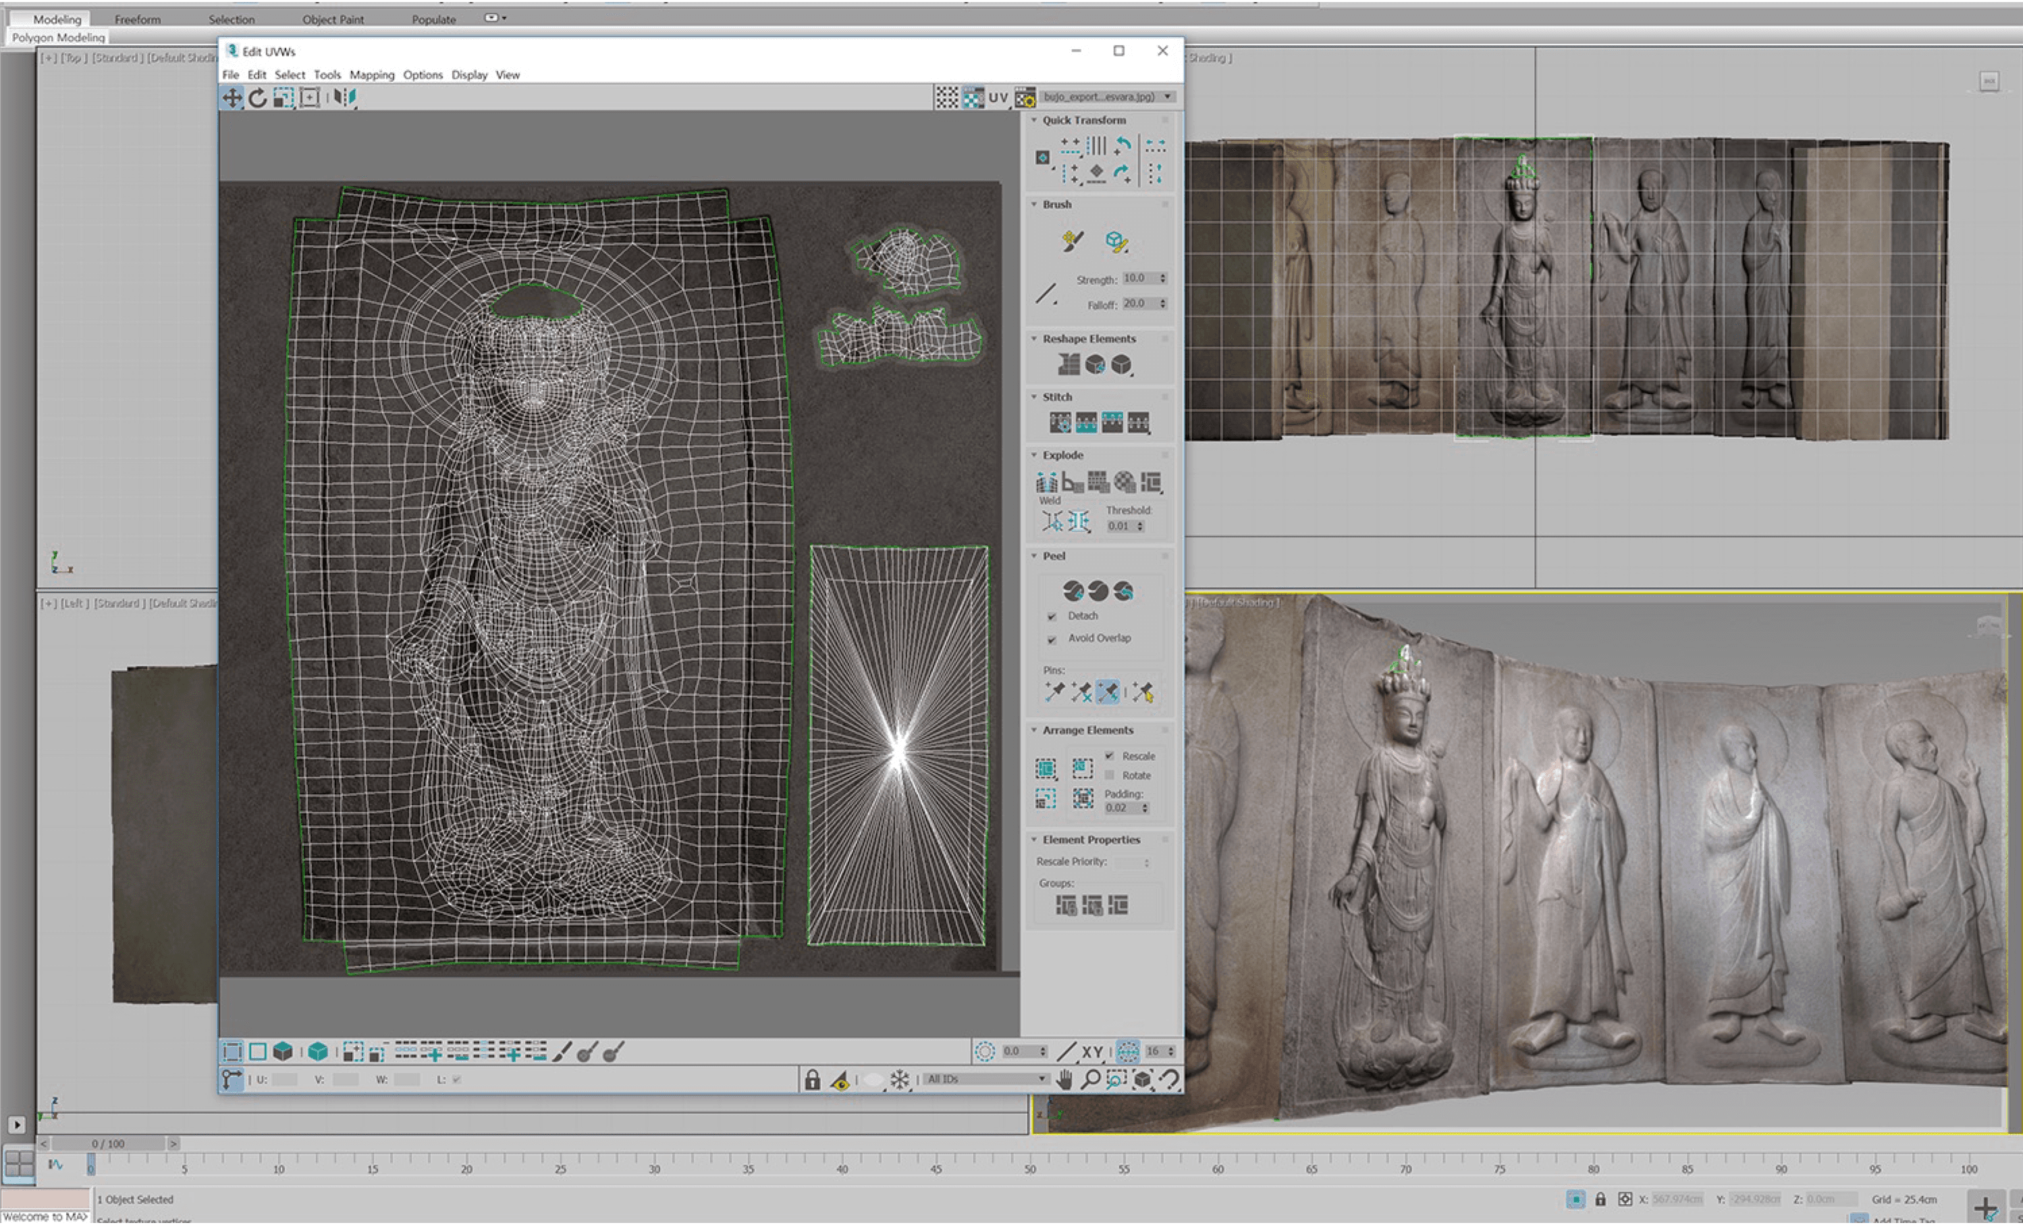The height and width of the screenshot is (1225, 2023).
Task: Toggle soft selection circle icon
Action: pyautogui.click(x=984, y=1052)
